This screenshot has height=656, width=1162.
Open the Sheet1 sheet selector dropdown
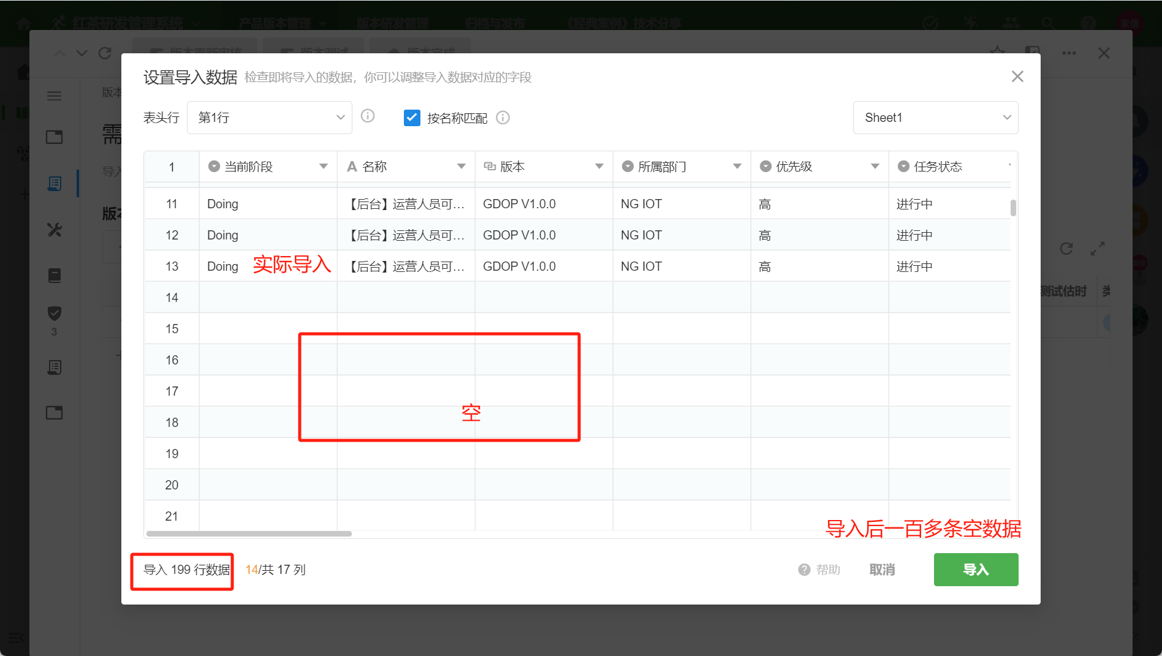point(935,118)
